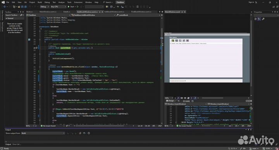Open the DataBase.AddBookWindow class dropdown
Image resolution: width=279 pixels, height=150 pixels.
[x=93, y=15]
